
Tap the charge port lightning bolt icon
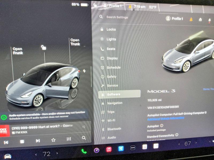[x=84, y=71]
